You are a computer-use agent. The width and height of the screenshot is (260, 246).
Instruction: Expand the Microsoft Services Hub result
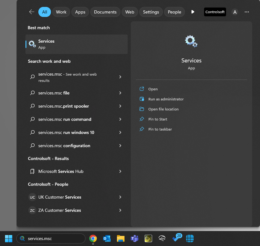[x=120, y=171]
